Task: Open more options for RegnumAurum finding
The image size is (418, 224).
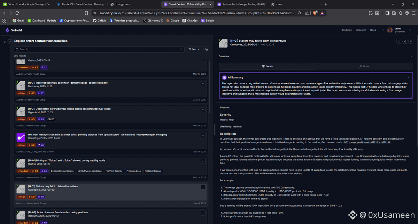Action: click(203, 213)
